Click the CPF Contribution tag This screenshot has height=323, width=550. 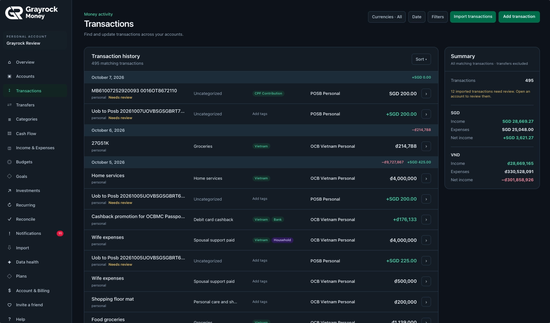click(268, 93)
